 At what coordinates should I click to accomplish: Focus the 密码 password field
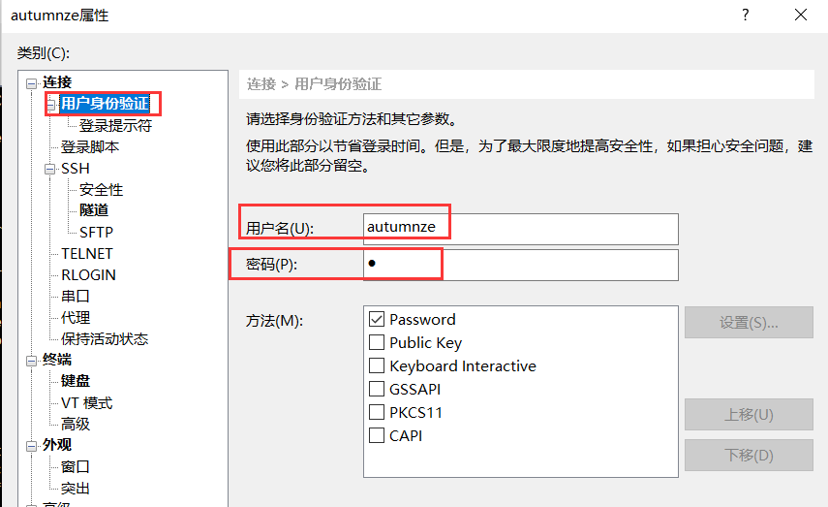[x=520, y=265]
